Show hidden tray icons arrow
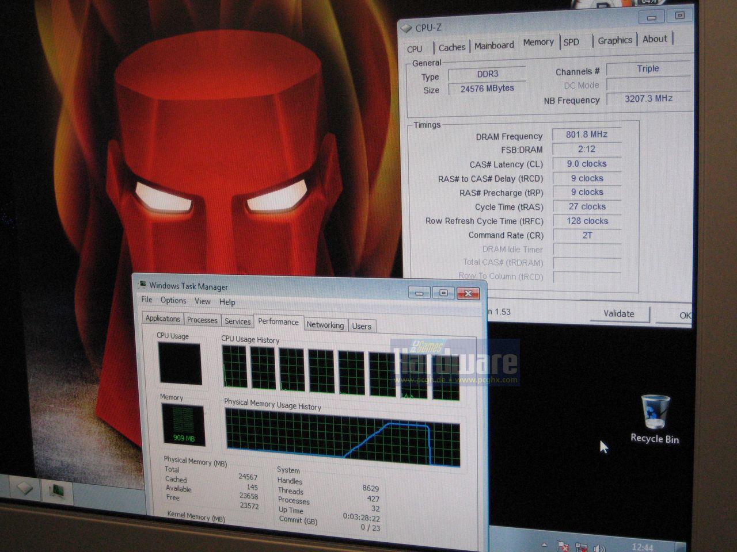Image resolution: width=737 pixels, height=552 pixels. click(545, 545)
